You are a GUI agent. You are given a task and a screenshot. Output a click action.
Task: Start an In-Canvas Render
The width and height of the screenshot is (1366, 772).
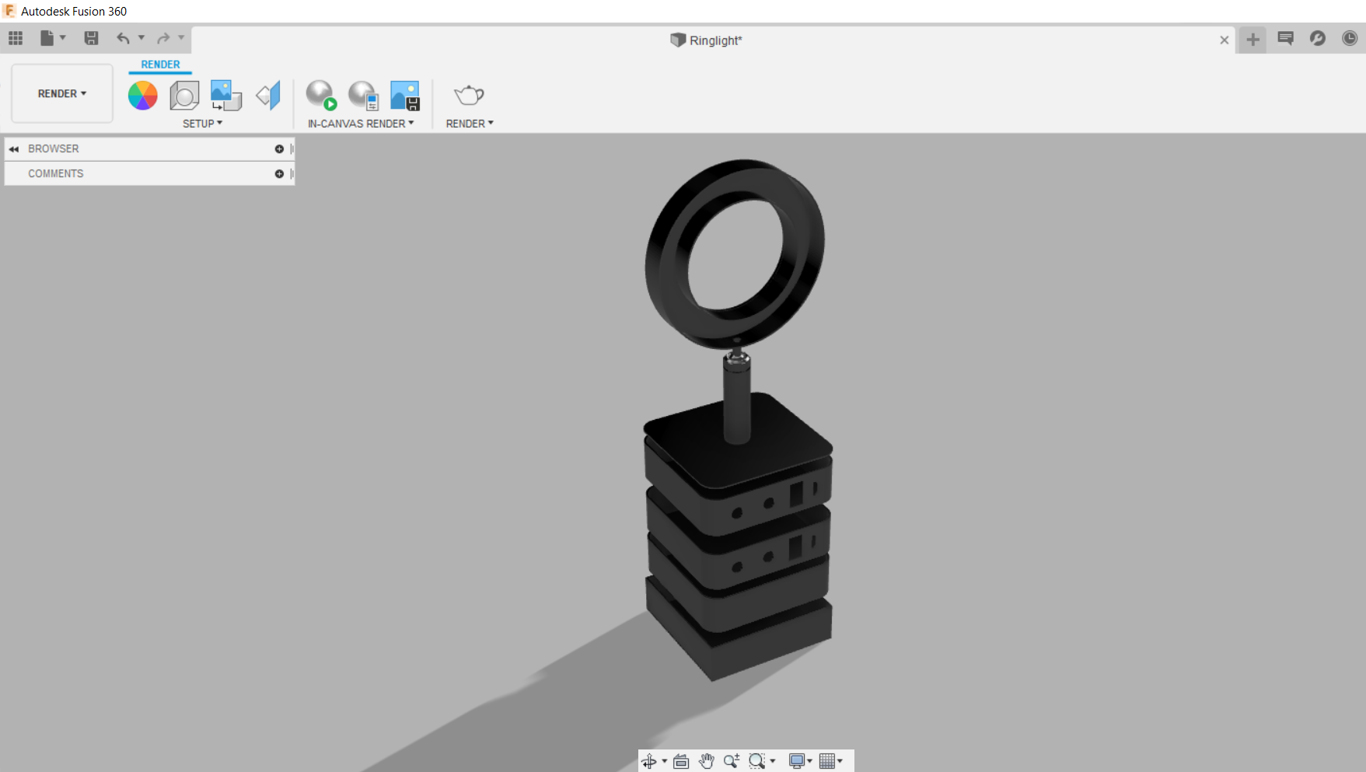coord(320,96)
